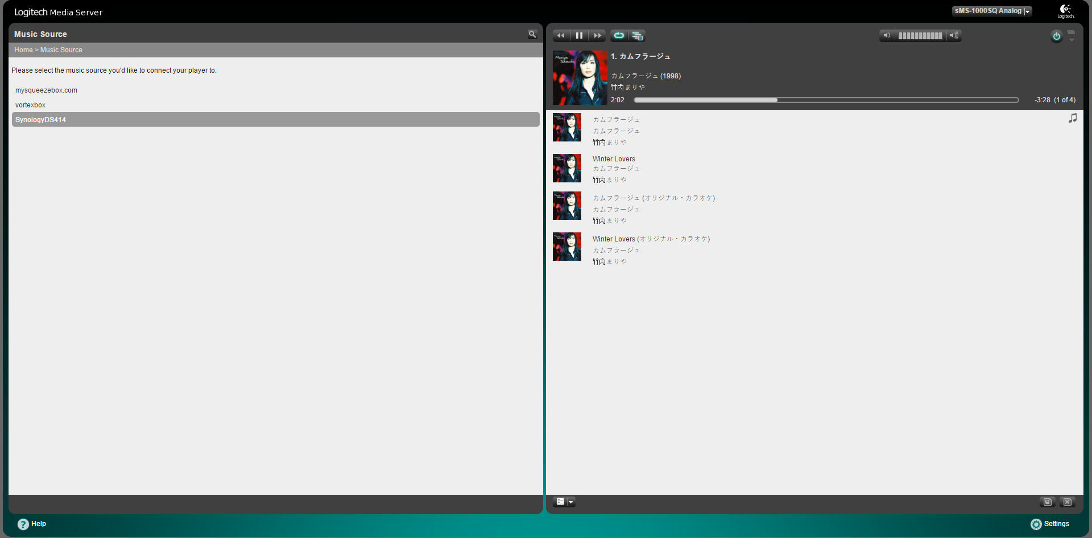Collapse the now playing panel
1092x538 pixels.
pyautogui.click(x=1072, y=36)
